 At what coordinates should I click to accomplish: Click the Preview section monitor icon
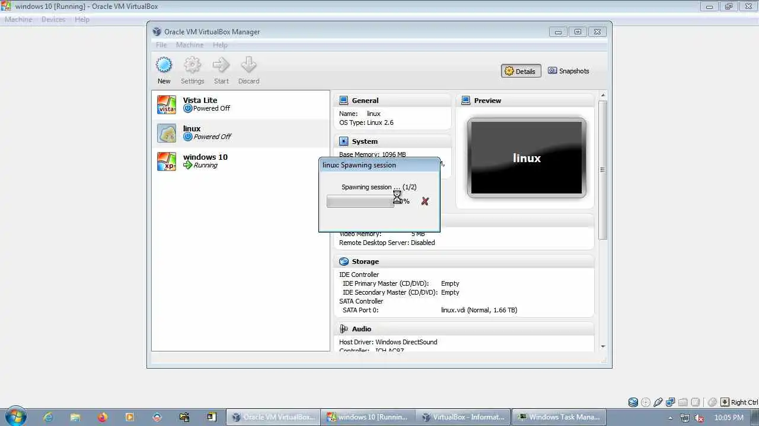466,101
